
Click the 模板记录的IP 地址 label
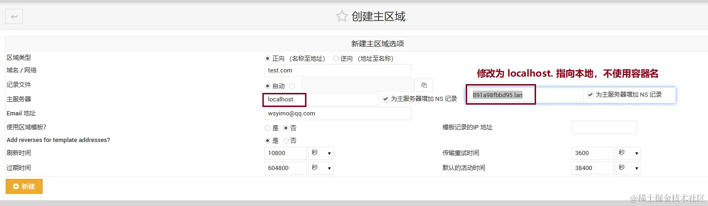[468, 128]
